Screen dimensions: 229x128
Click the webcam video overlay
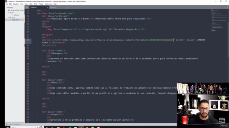point(203,104)
